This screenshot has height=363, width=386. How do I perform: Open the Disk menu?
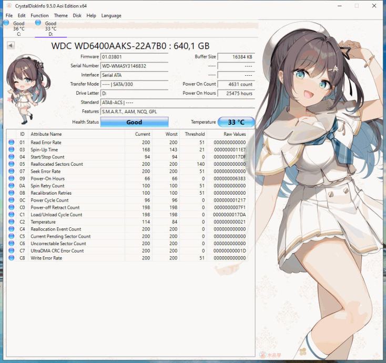(77, 16)
